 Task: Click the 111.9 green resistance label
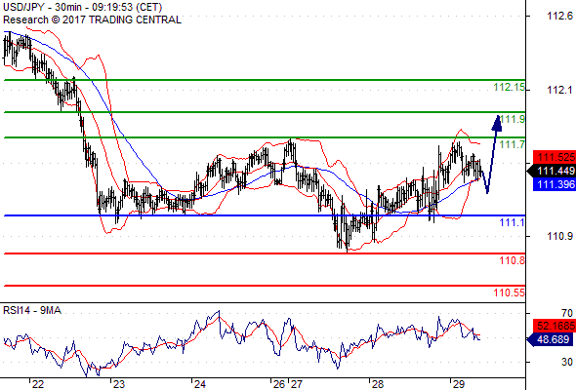coord(513,119)
